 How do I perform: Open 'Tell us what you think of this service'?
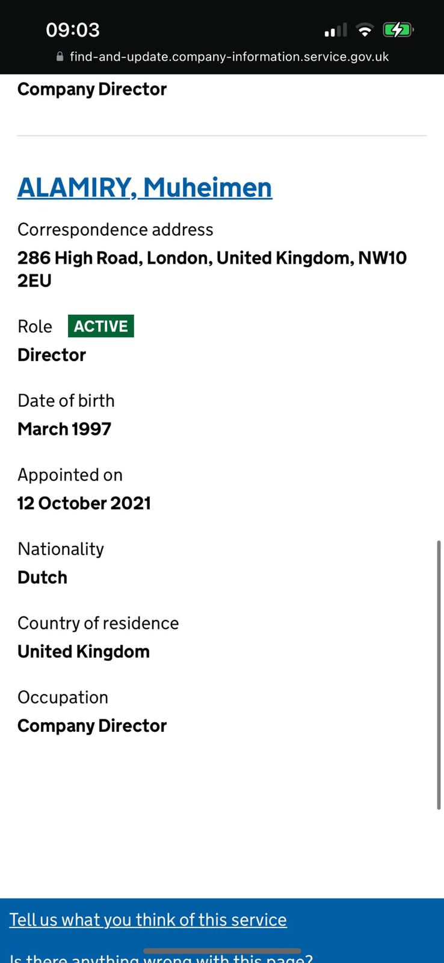coord(148,920)
